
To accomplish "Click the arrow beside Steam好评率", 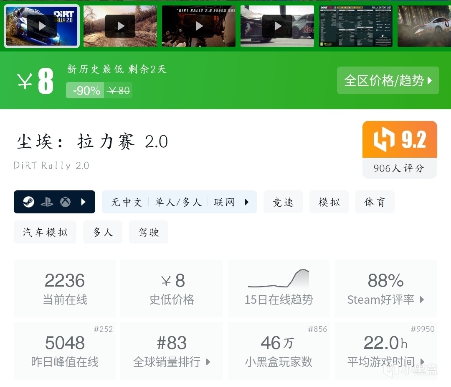I will click(x=422, y=300).
